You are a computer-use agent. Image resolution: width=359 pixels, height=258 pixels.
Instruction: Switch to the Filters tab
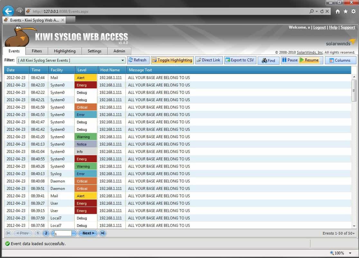[37, 51]
